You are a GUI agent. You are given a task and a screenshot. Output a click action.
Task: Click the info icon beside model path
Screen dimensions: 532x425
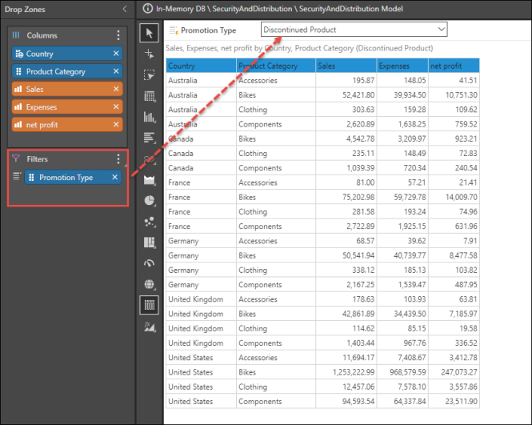(x=146, y=9)
